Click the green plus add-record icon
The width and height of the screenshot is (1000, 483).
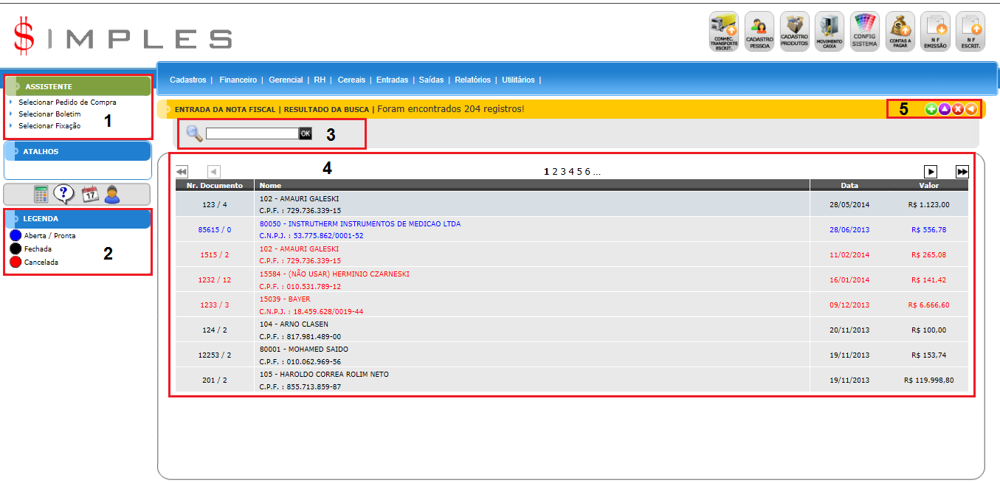click(x=931, y=109)
